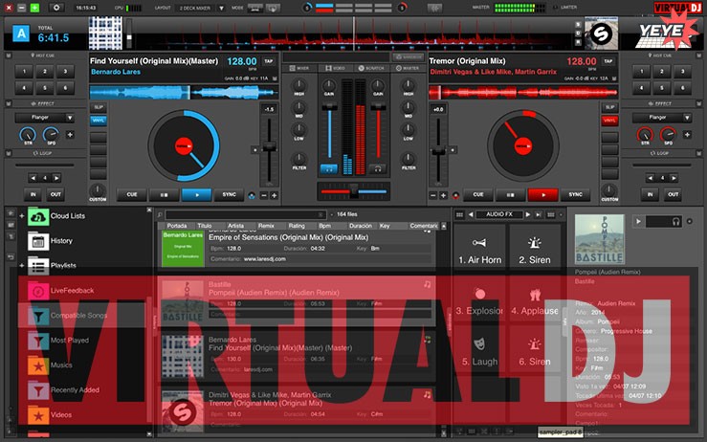The width and height of the screenshot is (707, 442).
Task: Click the crossfader handle
Action: click(x=354, y=191)
